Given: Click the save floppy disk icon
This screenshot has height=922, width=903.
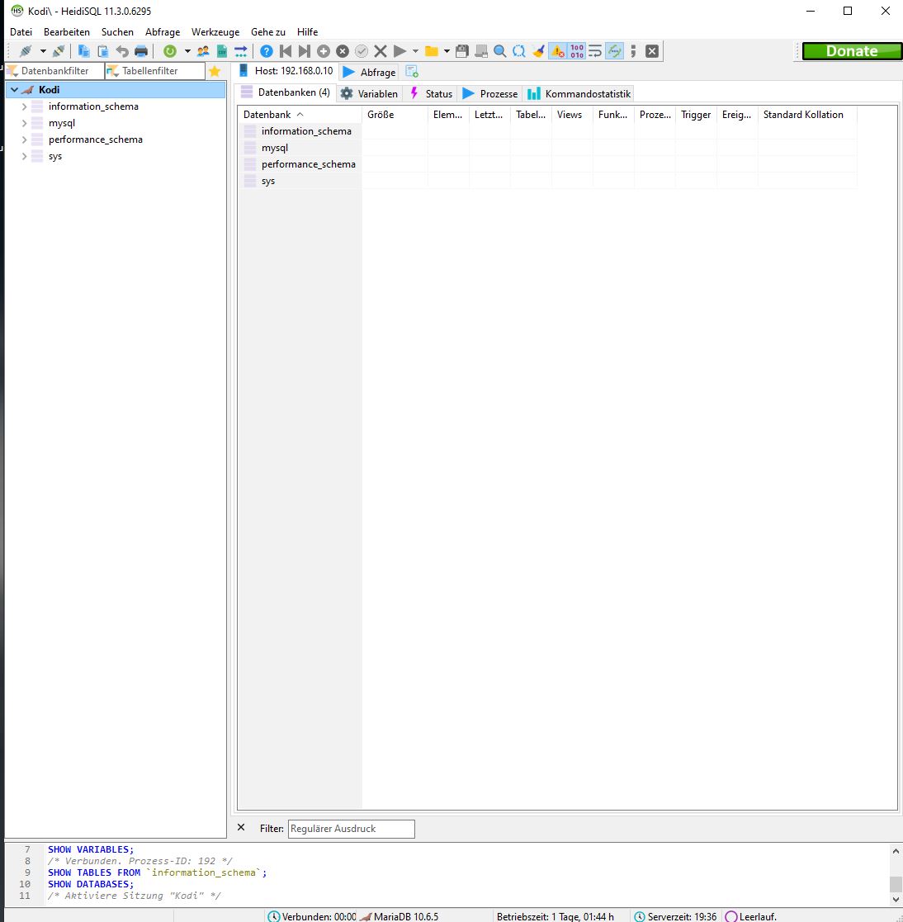Looking at the screenshot, I should [x=462, y=51].
